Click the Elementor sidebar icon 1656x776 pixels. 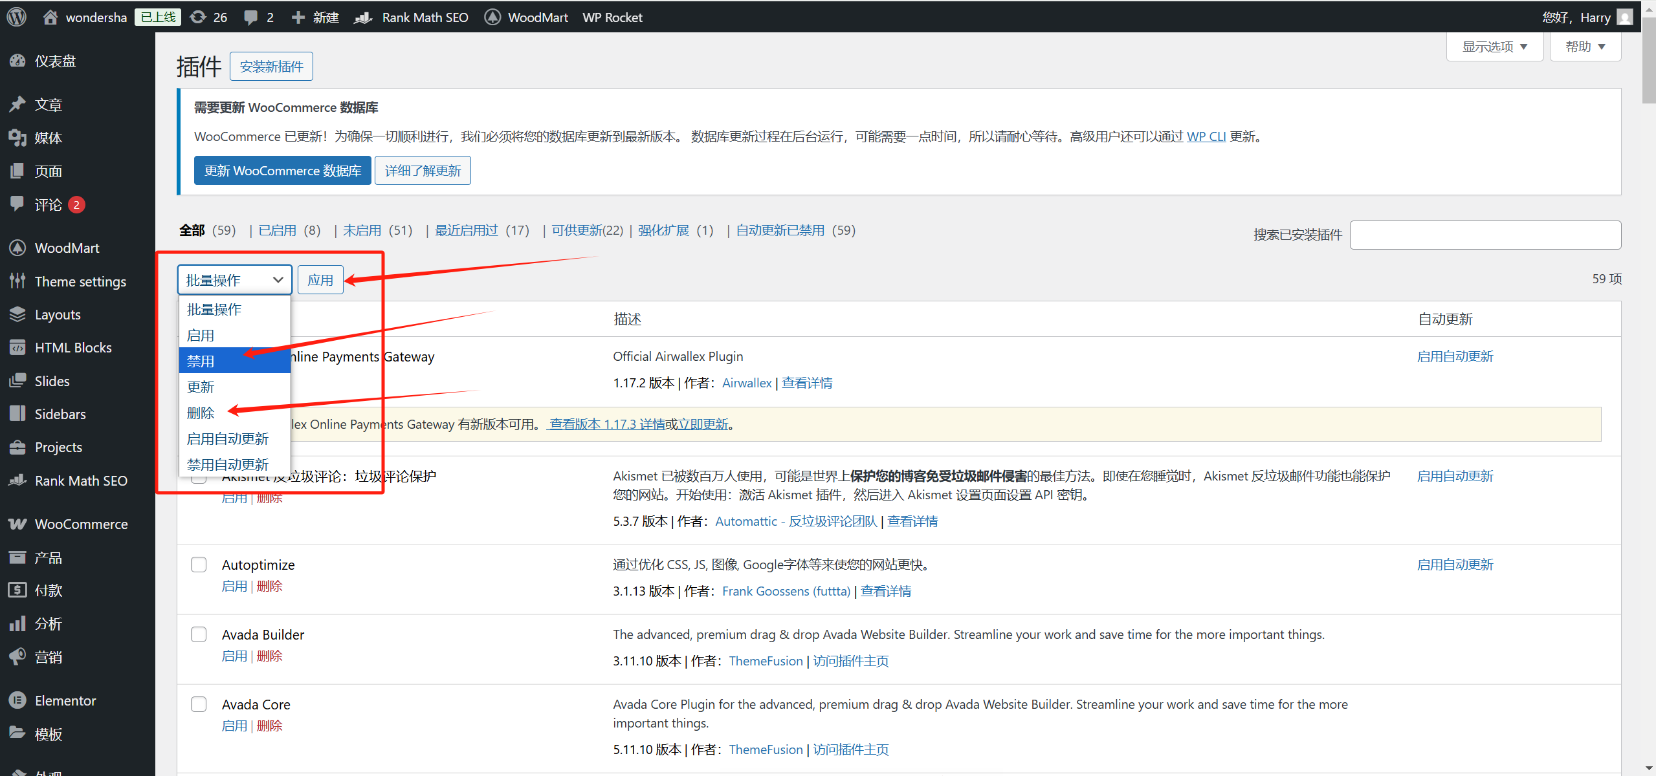coord(17,700)
